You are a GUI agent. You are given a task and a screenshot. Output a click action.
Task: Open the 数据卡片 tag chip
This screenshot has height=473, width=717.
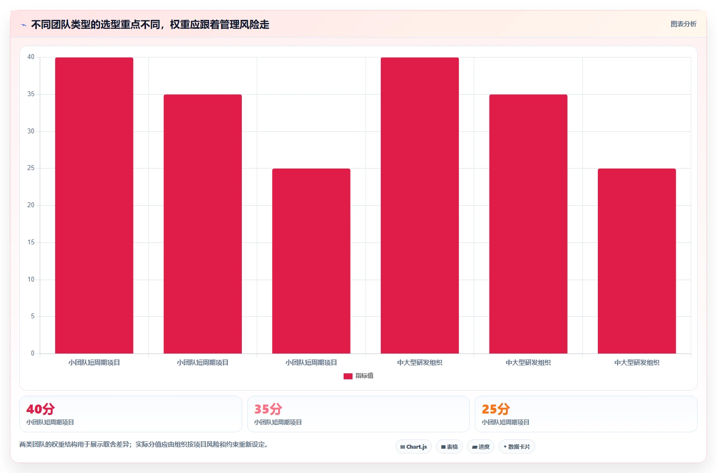tap(517, 447)
